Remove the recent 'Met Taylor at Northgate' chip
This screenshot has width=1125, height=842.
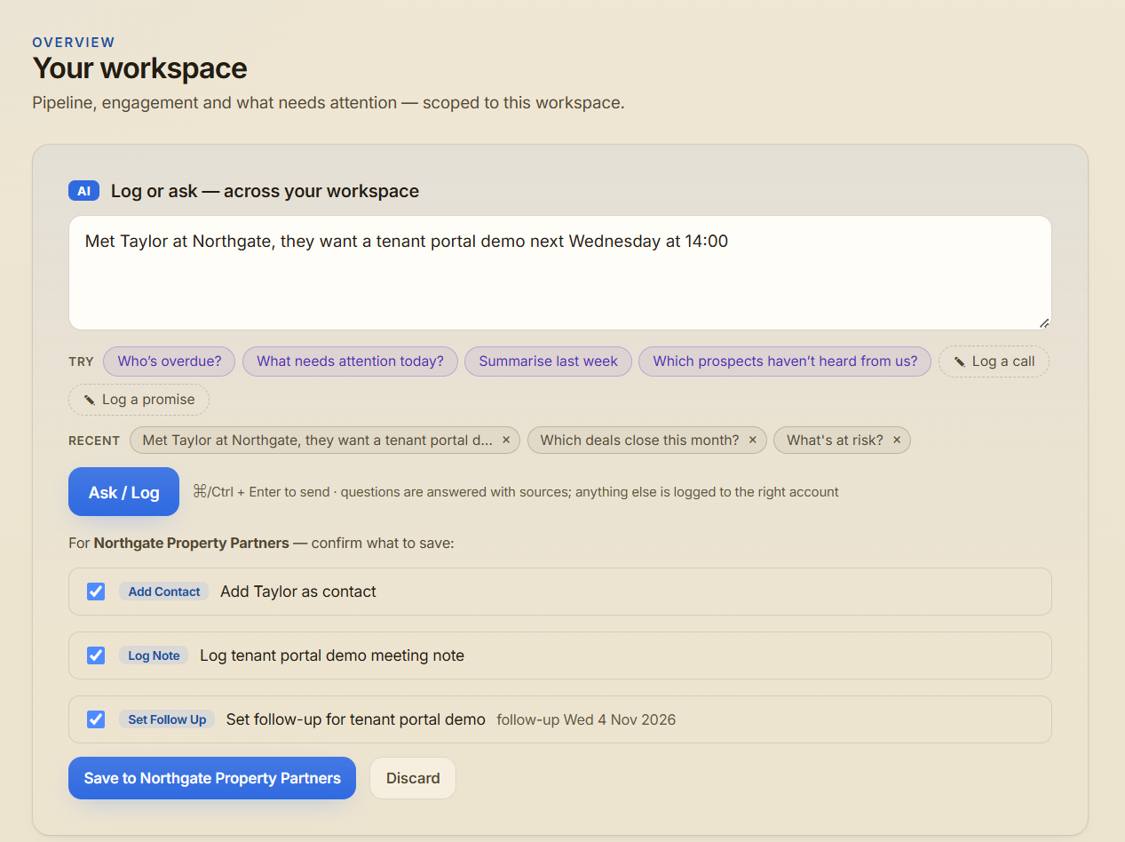(506, 440)
